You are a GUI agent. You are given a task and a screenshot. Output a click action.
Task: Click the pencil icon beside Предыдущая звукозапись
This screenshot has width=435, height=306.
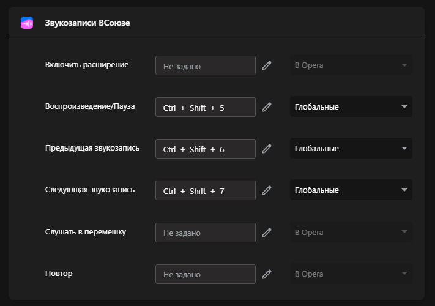tap(267, 149)
